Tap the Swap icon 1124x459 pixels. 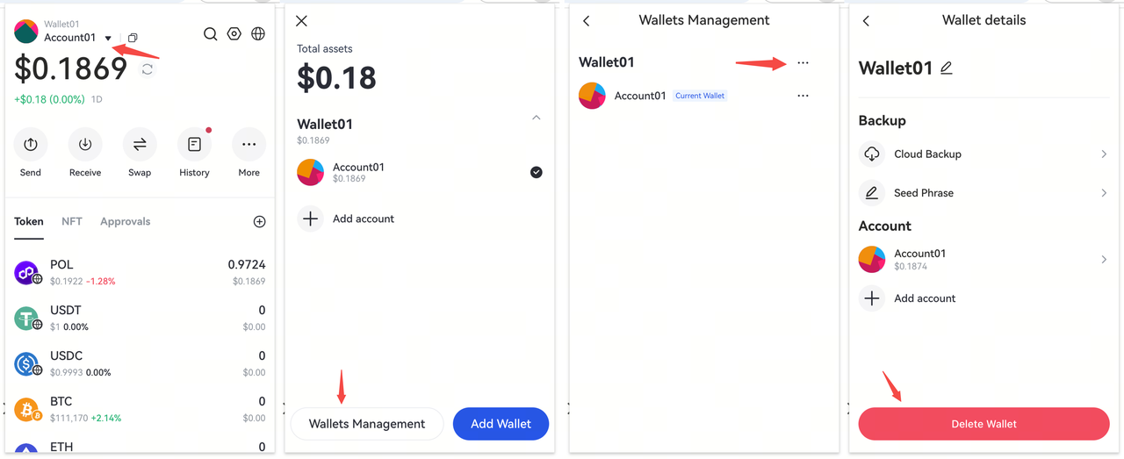tap(140, 145)
